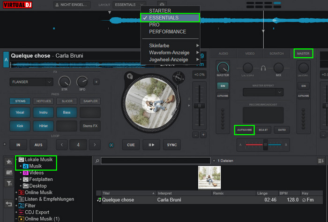Click the round option dot beside 1 Dateien
This screenshot has height=222, width=328.
pyautogui.click(x=214, y=161)
